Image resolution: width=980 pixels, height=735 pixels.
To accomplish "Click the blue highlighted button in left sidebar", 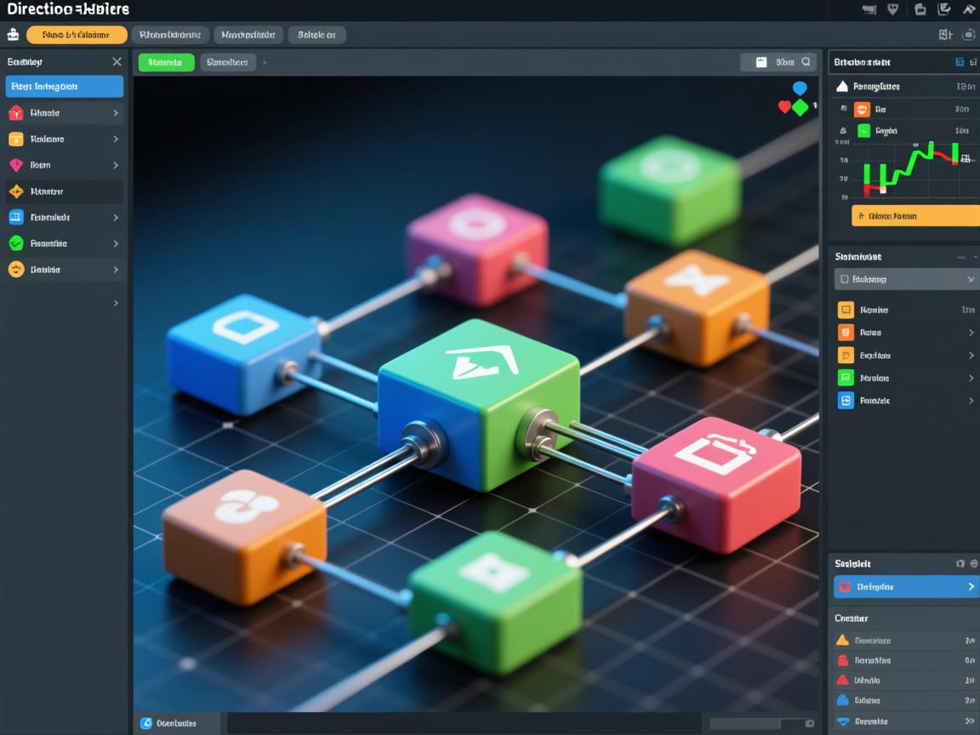I will tap(65, 87).
